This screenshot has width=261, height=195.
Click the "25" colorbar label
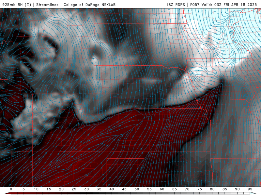pos(74,189)
